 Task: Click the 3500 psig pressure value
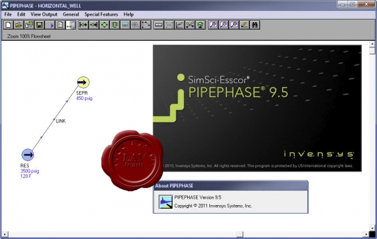[30, 171]
